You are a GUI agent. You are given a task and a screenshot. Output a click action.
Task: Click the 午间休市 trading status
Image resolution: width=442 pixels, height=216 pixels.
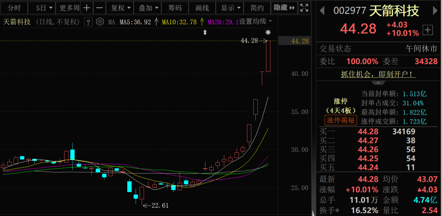tap(422, 49)
